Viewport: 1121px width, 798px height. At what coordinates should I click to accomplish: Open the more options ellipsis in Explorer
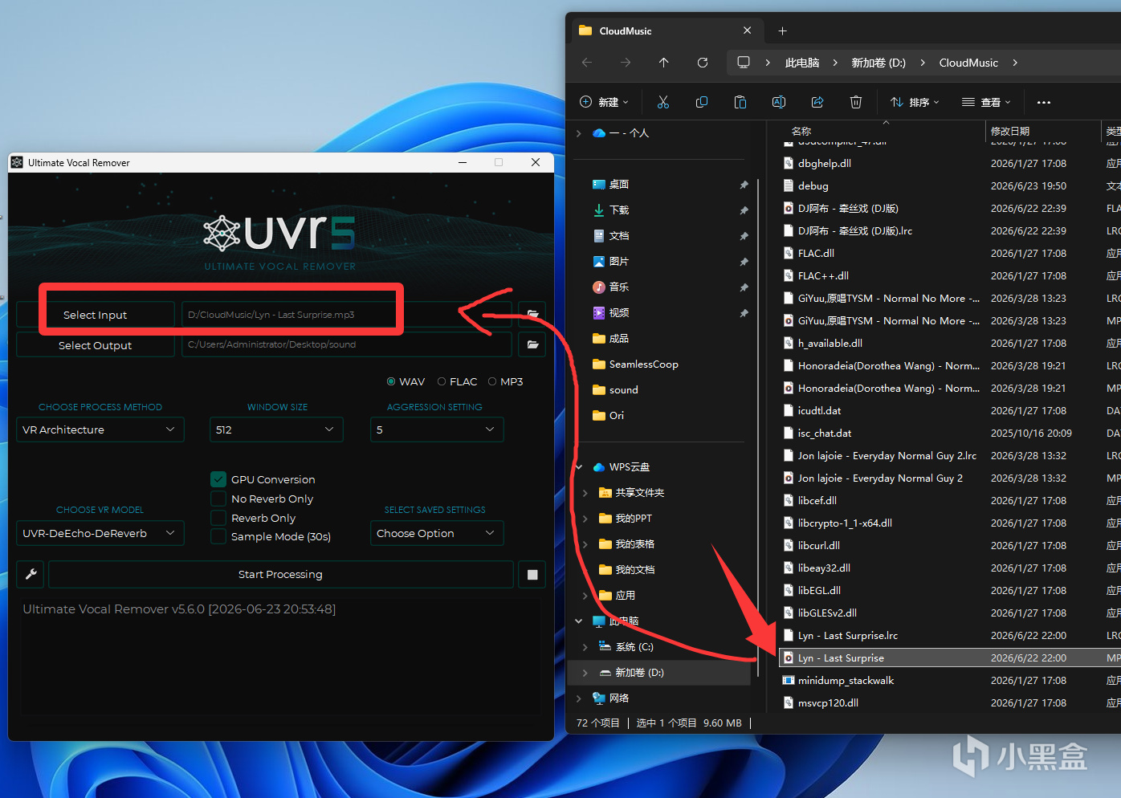click(x=1044, y=102)
